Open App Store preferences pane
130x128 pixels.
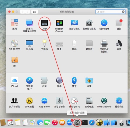pyautogui.click(x=44, y=103)
